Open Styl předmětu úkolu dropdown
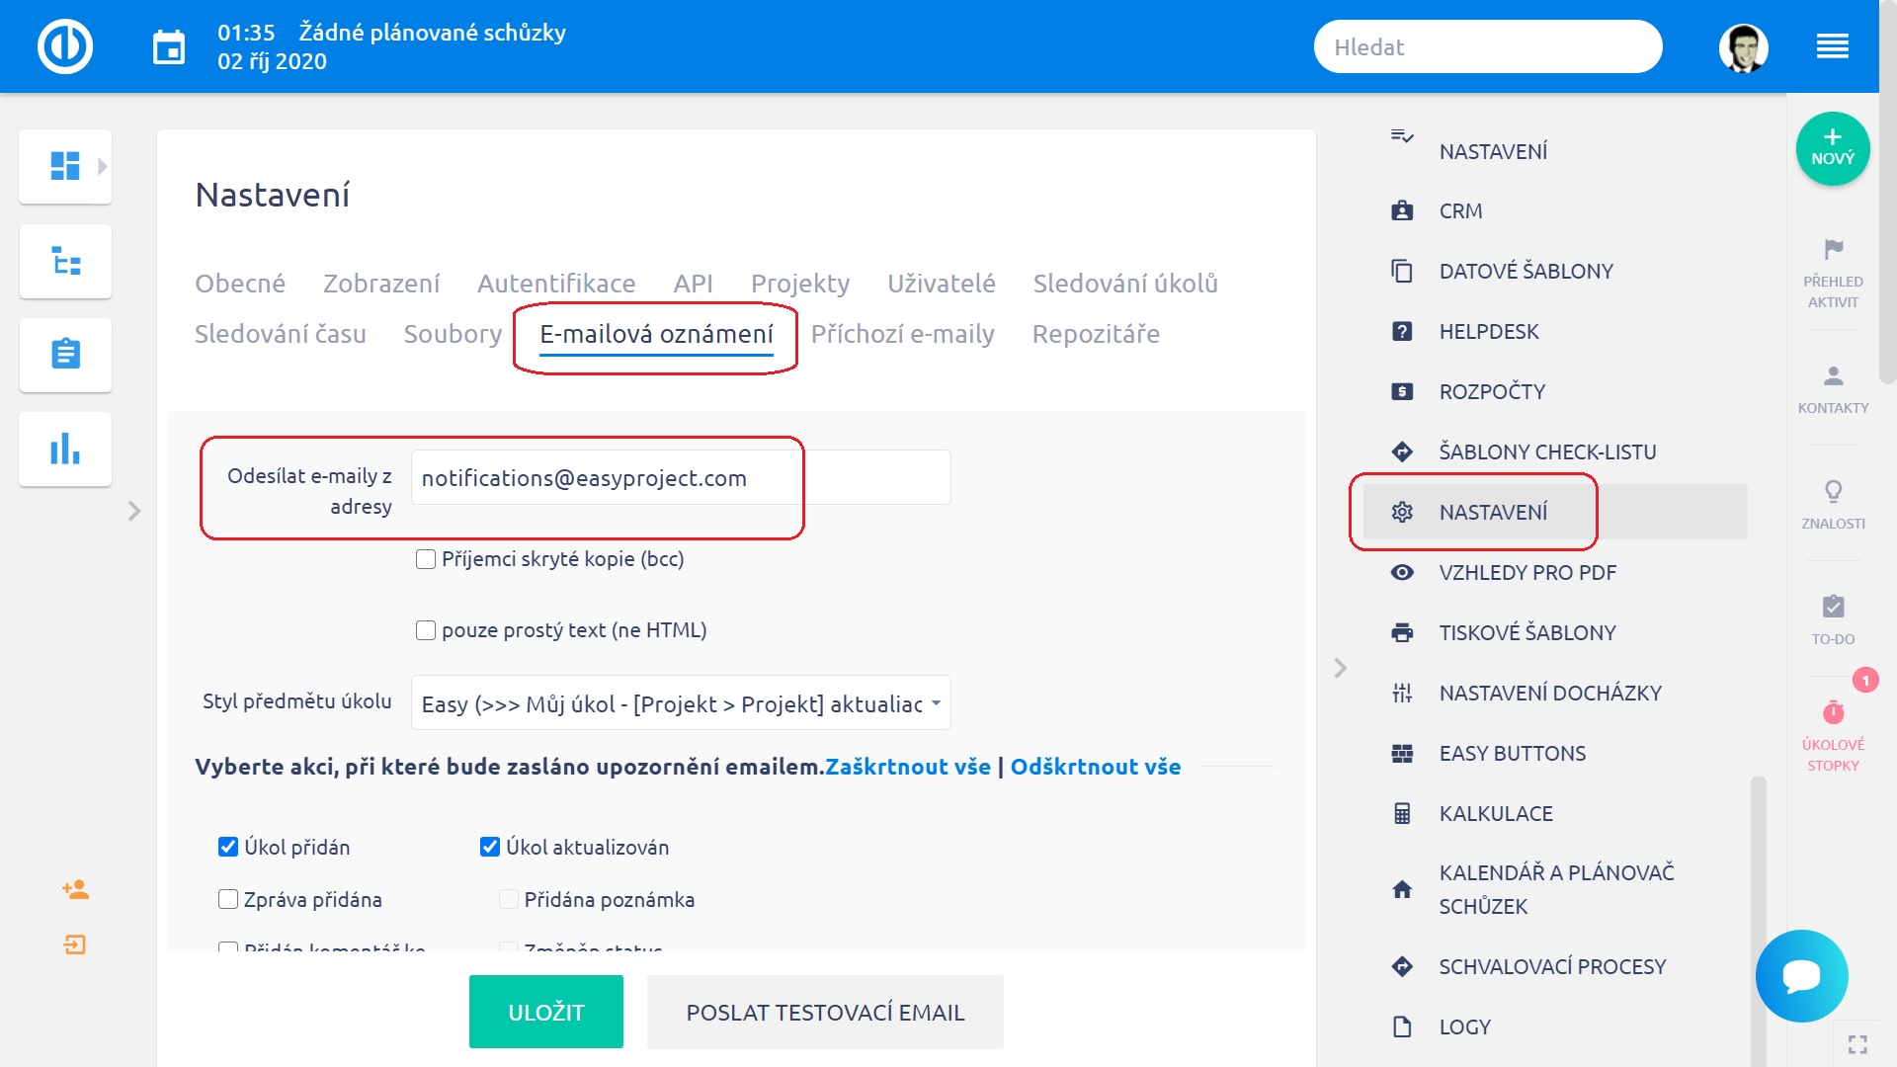 [x=681, y=703]
